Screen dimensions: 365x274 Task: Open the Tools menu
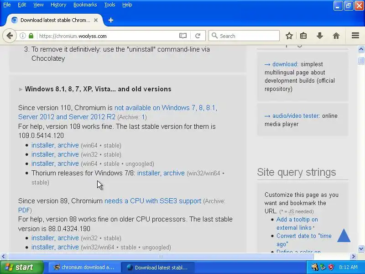point(109,5)
